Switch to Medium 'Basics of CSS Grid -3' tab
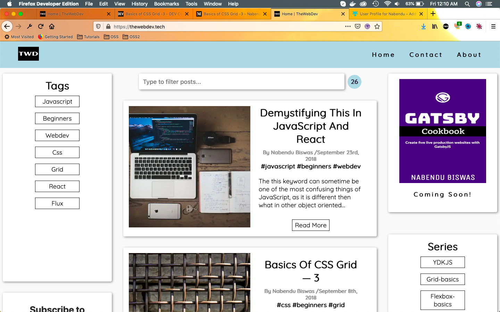This screenshot has height=312, width=500. (232, 14)
